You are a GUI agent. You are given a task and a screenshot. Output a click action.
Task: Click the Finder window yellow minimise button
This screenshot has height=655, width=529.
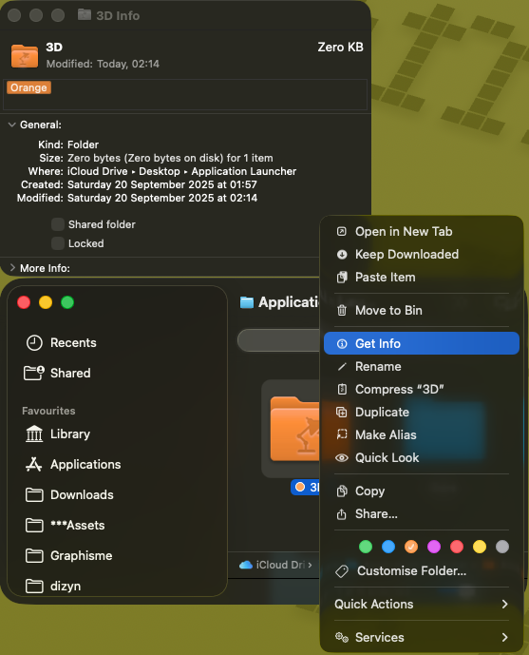46,302
